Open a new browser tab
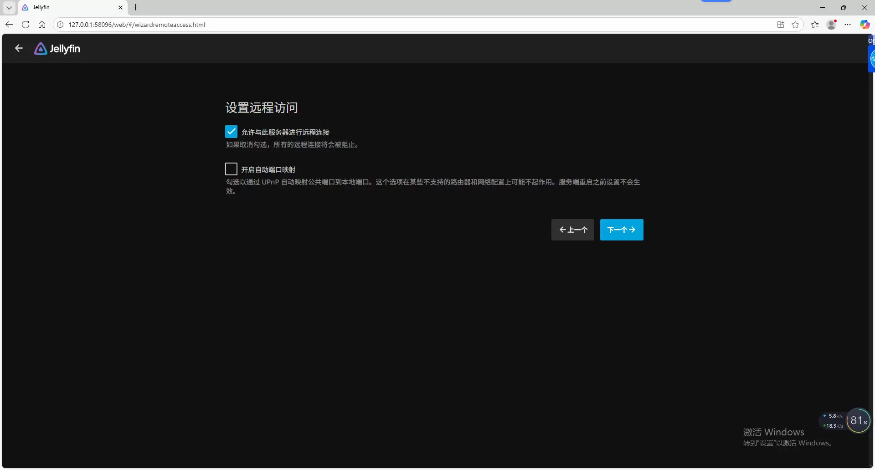The width and height of the screenshot is (875, 470). click(x=136, y=7)
